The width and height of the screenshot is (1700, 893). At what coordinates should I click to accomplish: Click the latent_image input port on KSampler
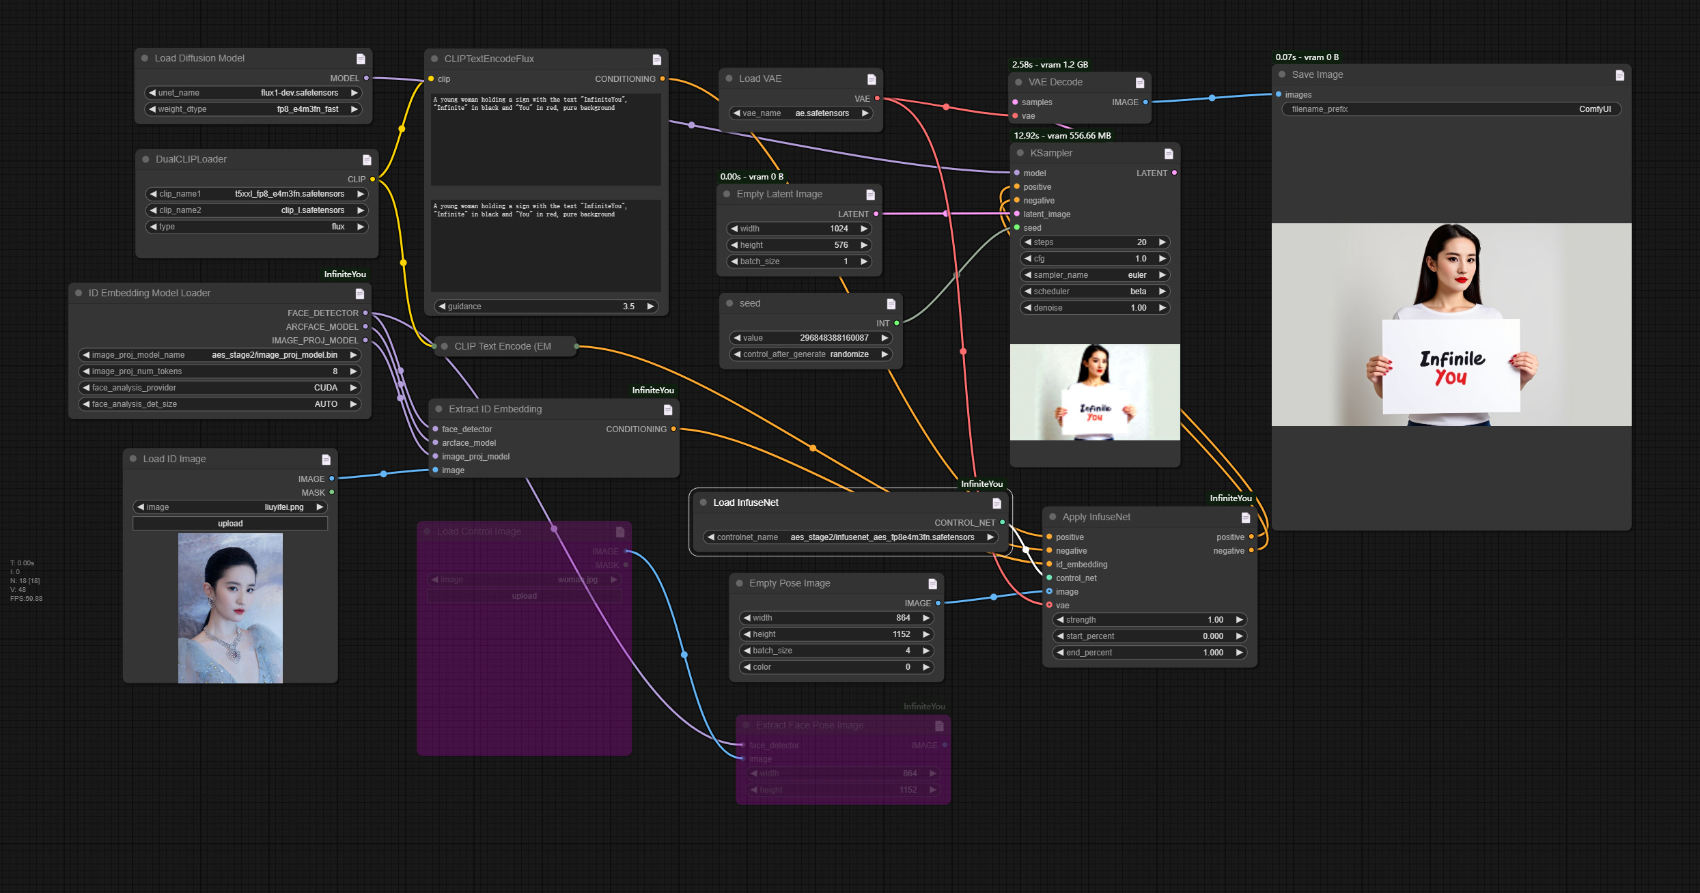1017,214
